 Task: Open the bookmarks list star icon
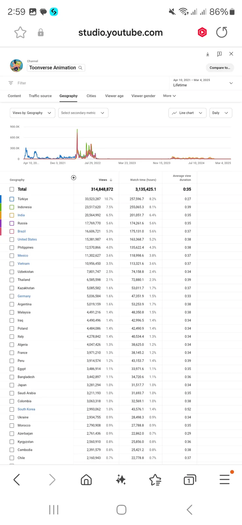(155, 480)
